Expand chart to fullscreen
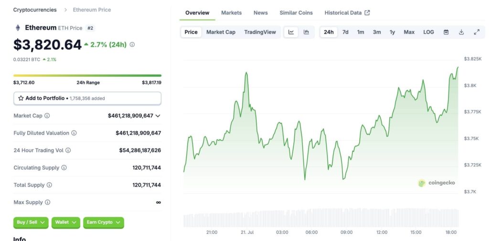This screenshot has height=241, width=489. point(477,32)
